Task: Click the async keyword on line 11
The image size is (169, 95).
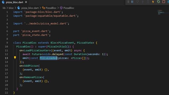Action: click(x=78, y=50)
